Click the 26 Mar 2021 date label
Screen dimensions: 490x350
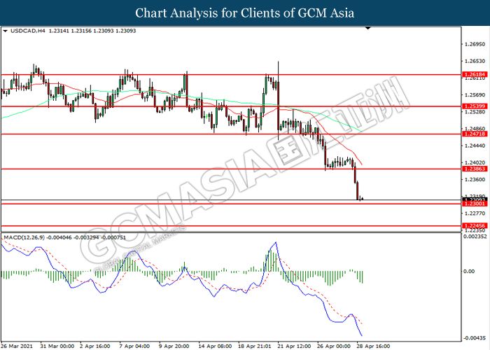17,346
